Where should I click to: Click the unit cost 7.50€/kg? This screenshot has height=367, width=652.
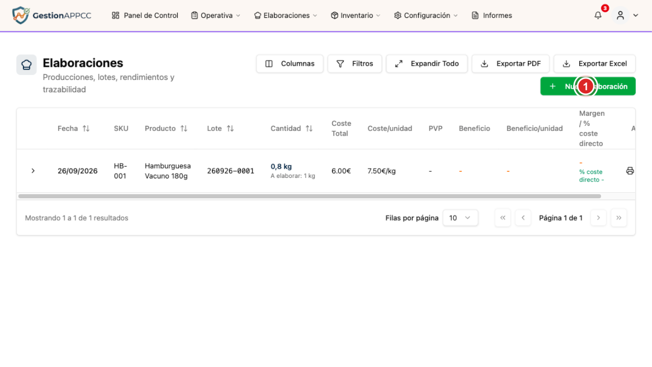(x=382, y=171)
